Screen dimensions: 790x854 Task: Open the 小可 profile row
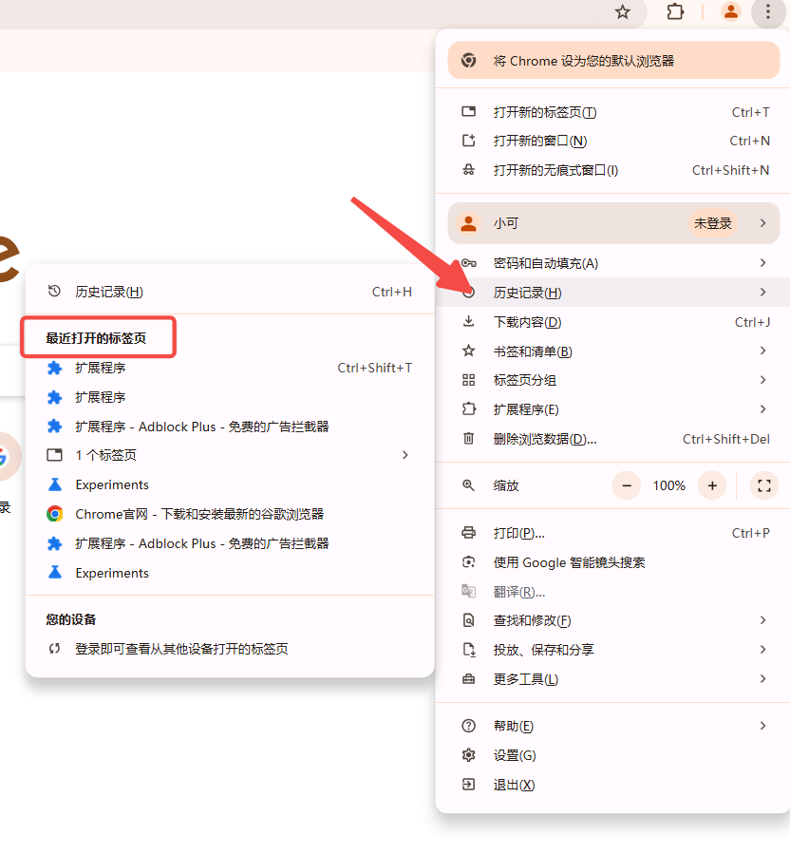pyautogui.click(x=613, y=223)
